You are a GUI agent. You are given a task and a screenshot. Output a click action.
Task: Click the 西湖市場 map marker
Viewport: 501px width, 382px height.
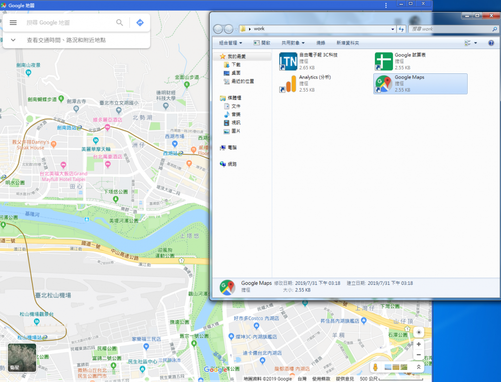click(174, 144)
